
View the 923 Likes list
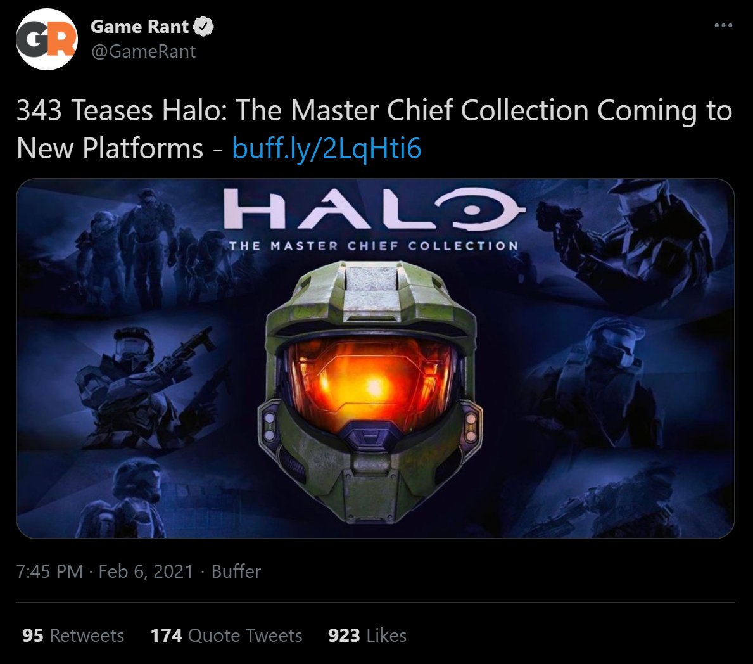367,635
